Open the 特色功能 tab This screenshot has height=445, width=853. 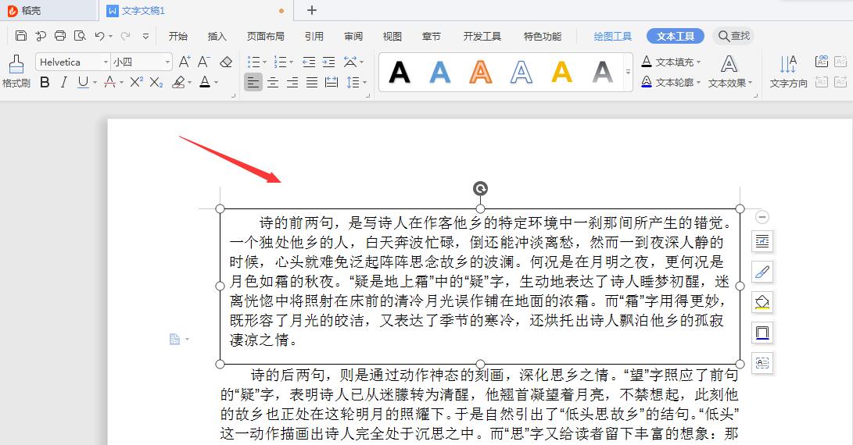point(543,36)
